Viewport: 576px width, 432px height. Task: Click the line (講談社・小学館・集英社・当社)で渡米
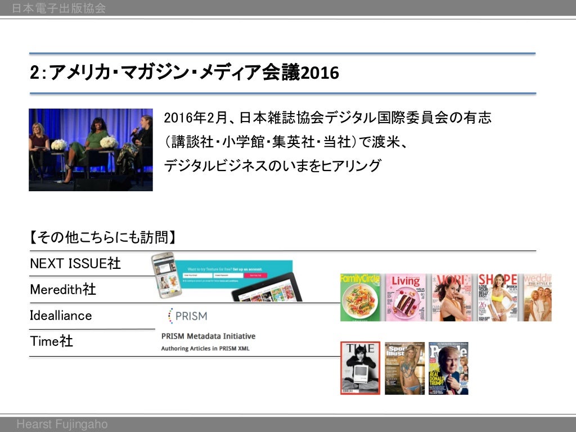(286, 141)
